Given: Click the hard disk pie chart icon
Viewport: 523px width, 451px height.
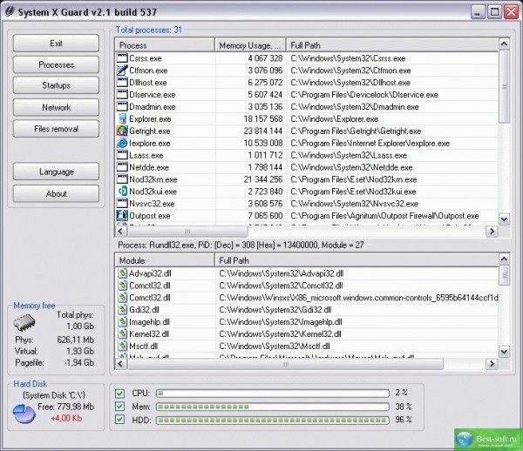Looking at the screenshot, I should tap(24, 414).
